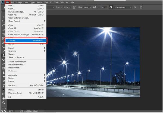Image resolution: width=163 pixels, height=113 pixels.
Task: Open the Flow slider dropdown
Action: click(90, 7)
